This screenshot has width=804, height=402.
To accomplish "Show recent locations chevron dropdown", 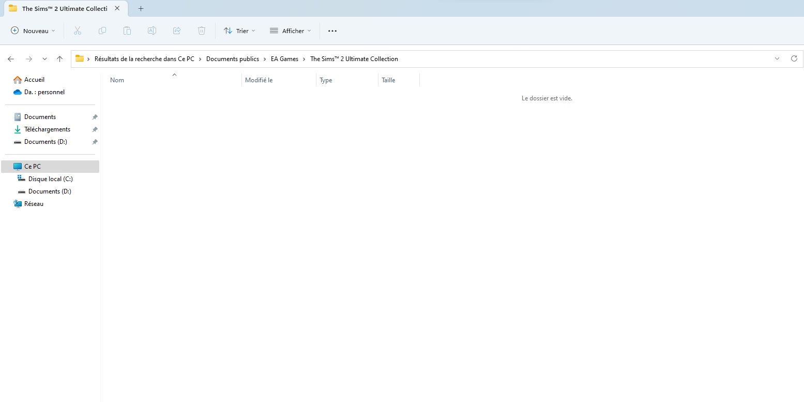I will coord(45,59).
